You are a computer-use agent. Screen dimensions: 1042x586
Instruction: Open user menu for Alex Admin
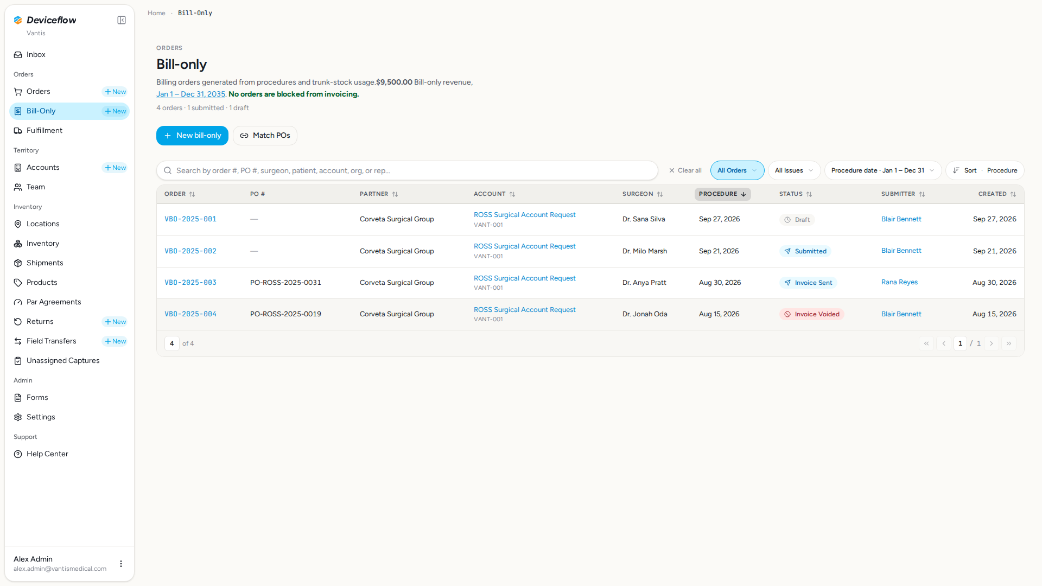coord(121,564)
